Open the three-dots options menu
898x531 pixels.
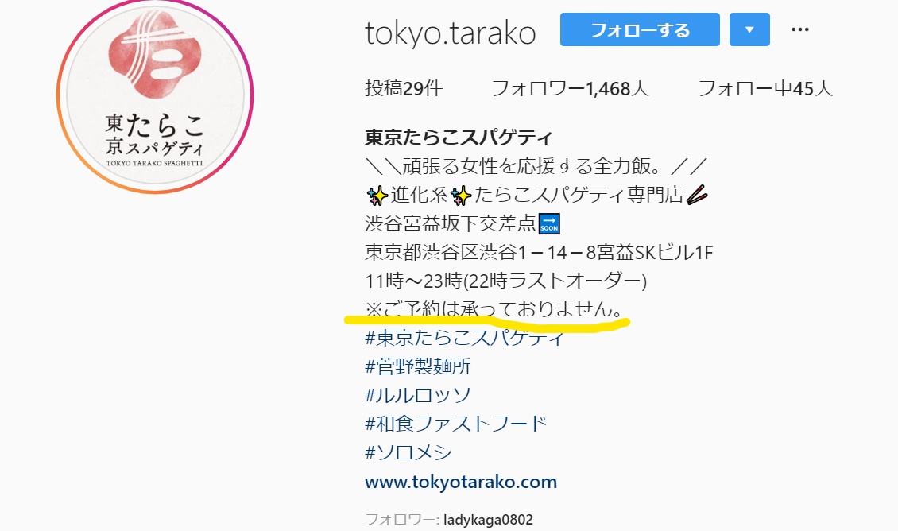[x=799, y=29]
